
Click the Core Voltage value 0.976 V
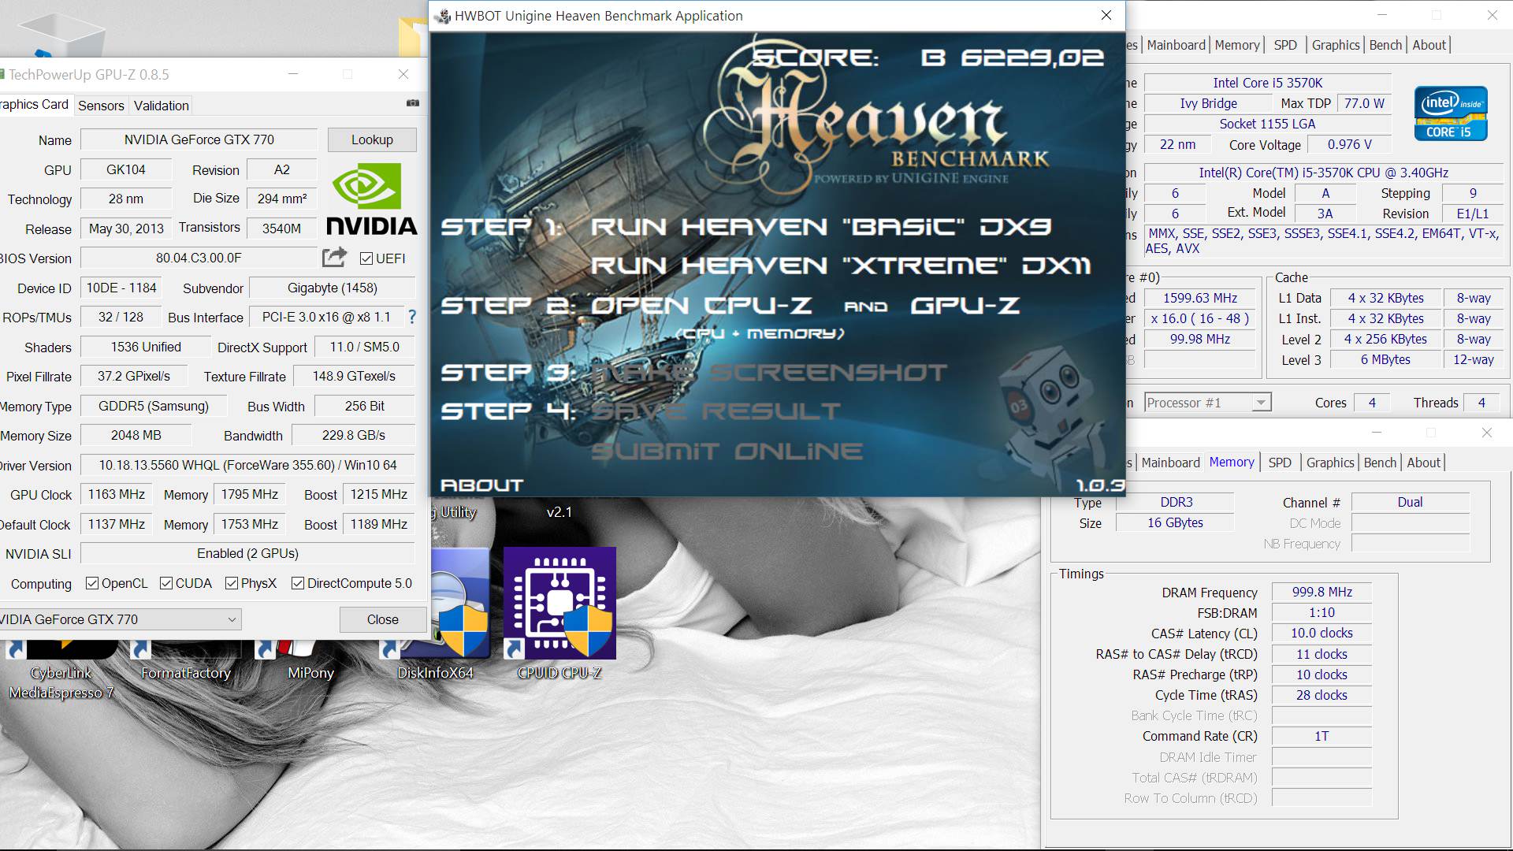pyautogui.click(x=1349, y=144)
